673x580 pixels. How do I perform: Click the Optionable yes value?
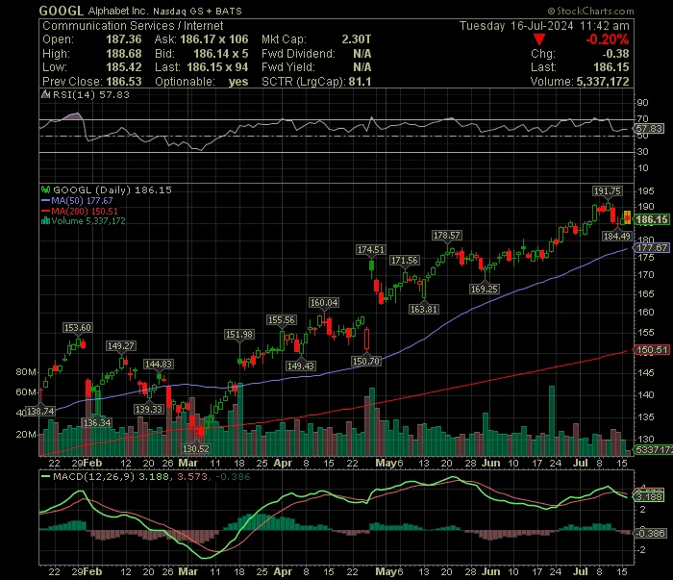coord(238,82)
